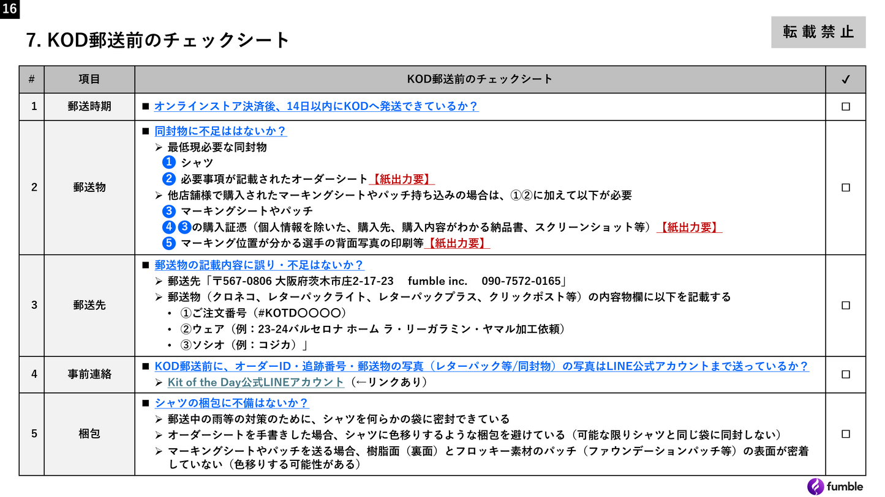Click the シャツの梱包に不備はないか？ link
This screenshot has height=497, width=885.
point(232,403)
